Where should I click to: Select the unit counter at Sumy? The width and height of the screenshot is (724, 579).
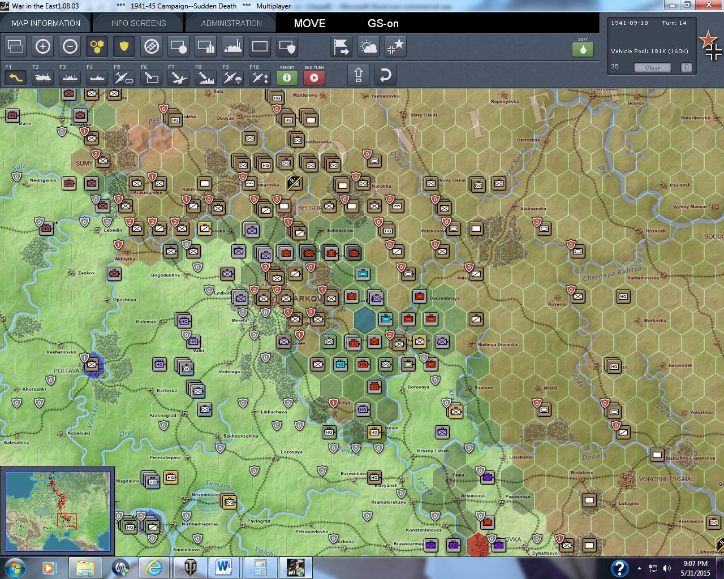point(102,161)
